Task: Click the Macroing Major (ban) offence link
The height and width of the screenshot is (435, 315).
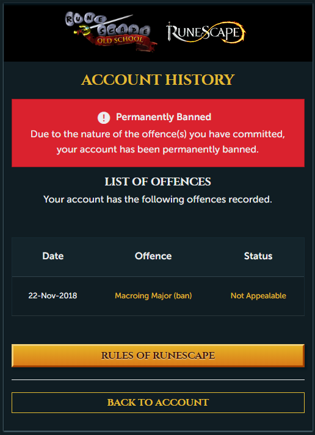Action: [x=153, y=296]
